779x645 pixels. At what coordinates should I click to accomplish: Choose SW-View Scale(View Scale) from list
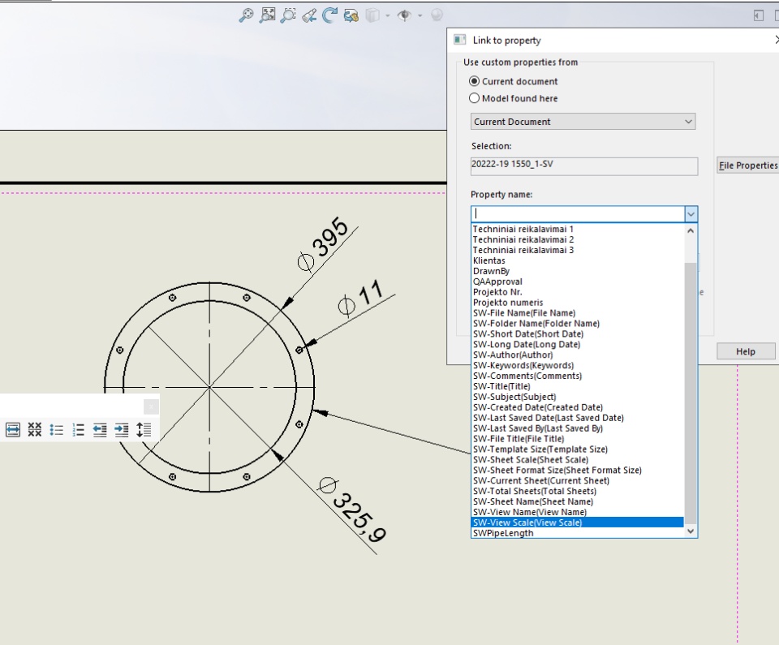pyautogui.click(x=527, y=522)
